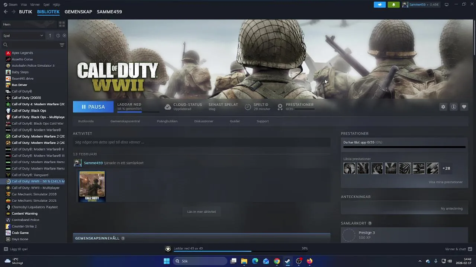Open the Diskussioner tab
476x267 pixels.
(x=204, y=121)
